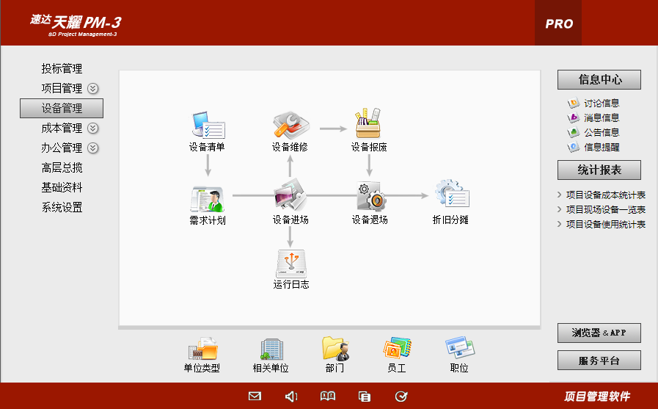Open the 项目设备成本统计表 report link
Image resolution: width=658 pixels, height=409 pixels.
pyautogui.click(x=605, y=195)
